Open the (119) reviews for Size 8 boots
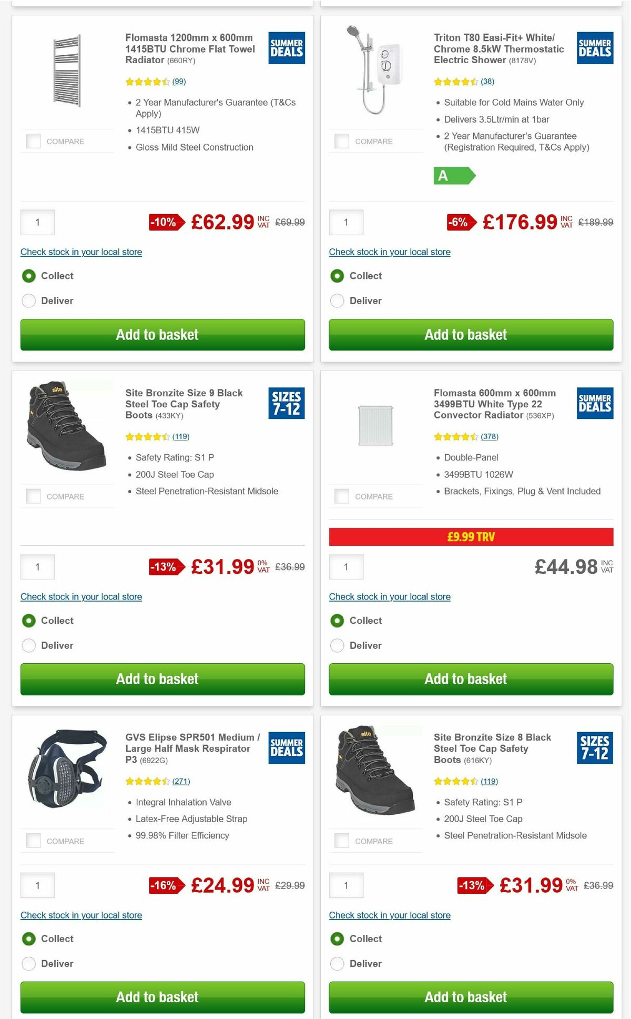The image size is (631, 1019). 490,781
